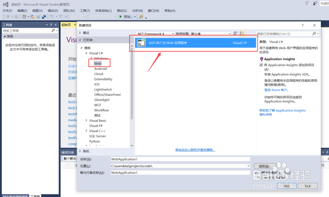Open Toolbox window position dropdown arrow

[x=47, y=25]
